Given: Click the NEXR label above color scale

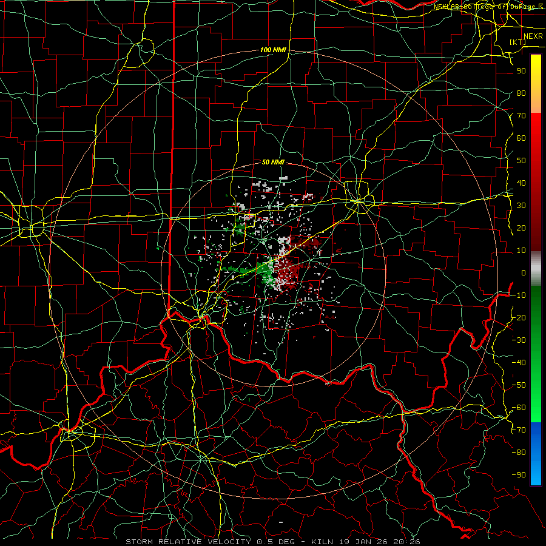Looking at the screenshot, I should [x=533, y=36].
